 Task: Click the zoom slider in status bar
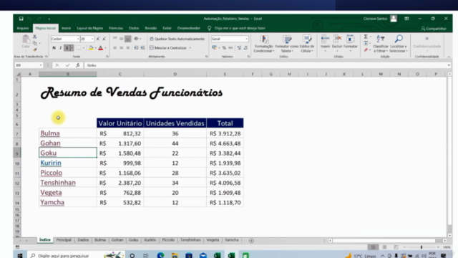point(422,247)
